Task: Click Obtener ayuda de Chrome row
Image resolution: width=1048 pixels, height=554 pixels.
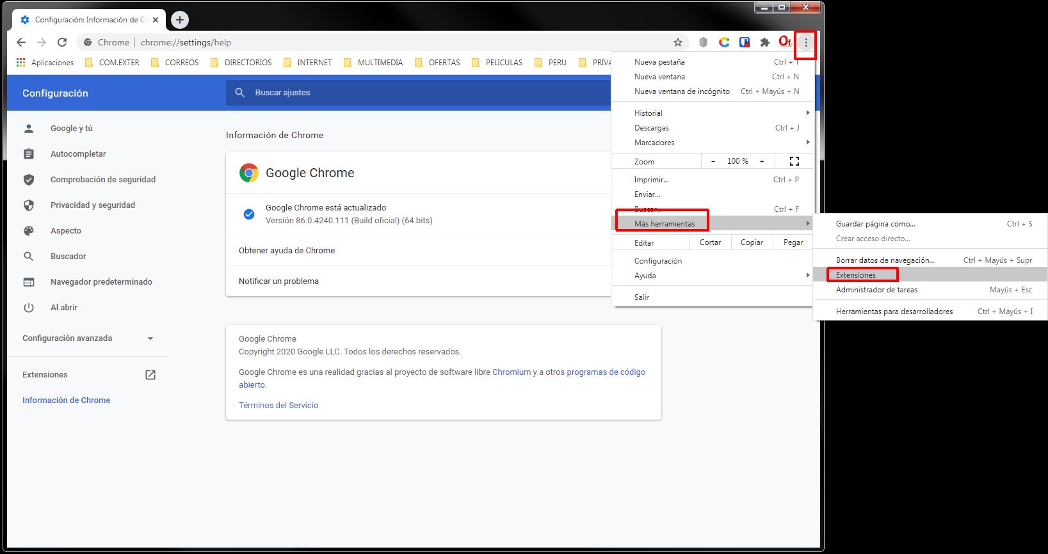Action: tap(419, 251)
